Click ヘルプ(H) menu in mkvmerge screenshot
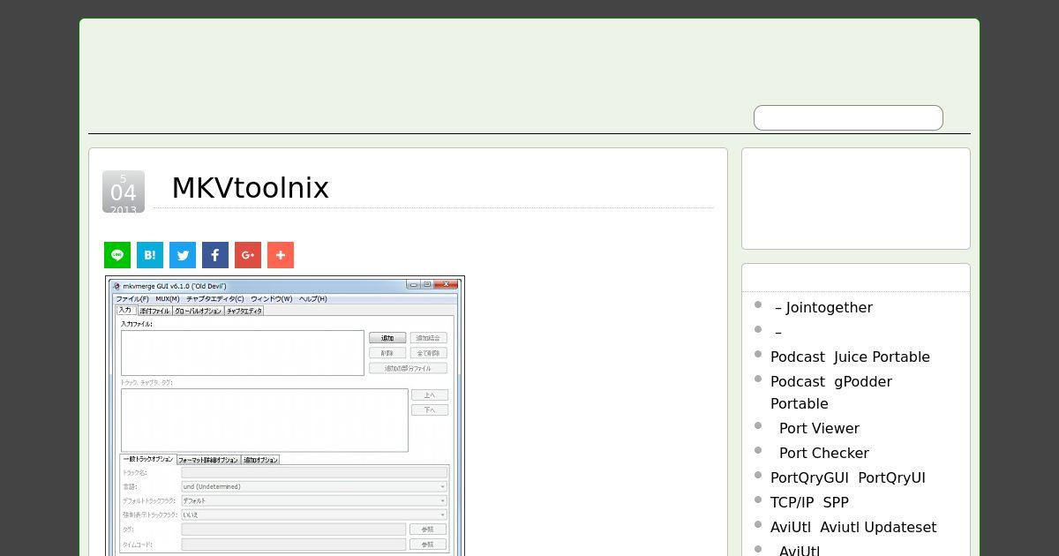 coord(313,299)
